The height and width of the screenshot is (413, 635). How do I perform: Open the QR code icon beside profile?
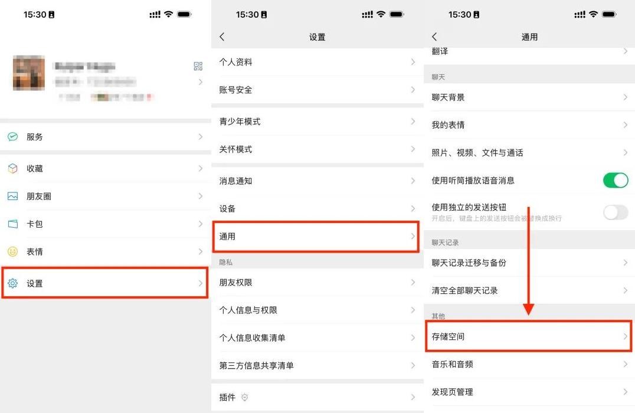click(198, 66)
